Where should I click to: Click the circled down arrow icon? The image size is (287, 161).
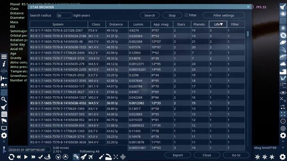[x=58, y=157]
